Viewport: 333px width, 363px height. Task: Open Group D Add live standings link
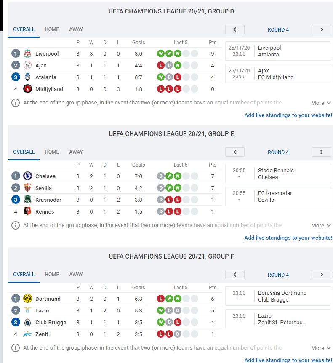tap(288, 115)
